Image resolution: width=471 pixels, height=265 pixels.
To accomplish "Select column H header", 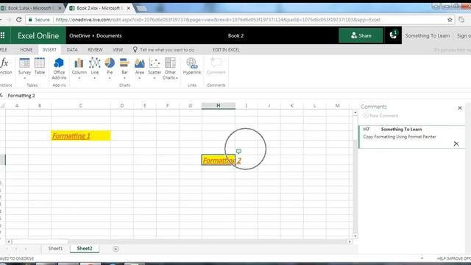I will [219, 105].
